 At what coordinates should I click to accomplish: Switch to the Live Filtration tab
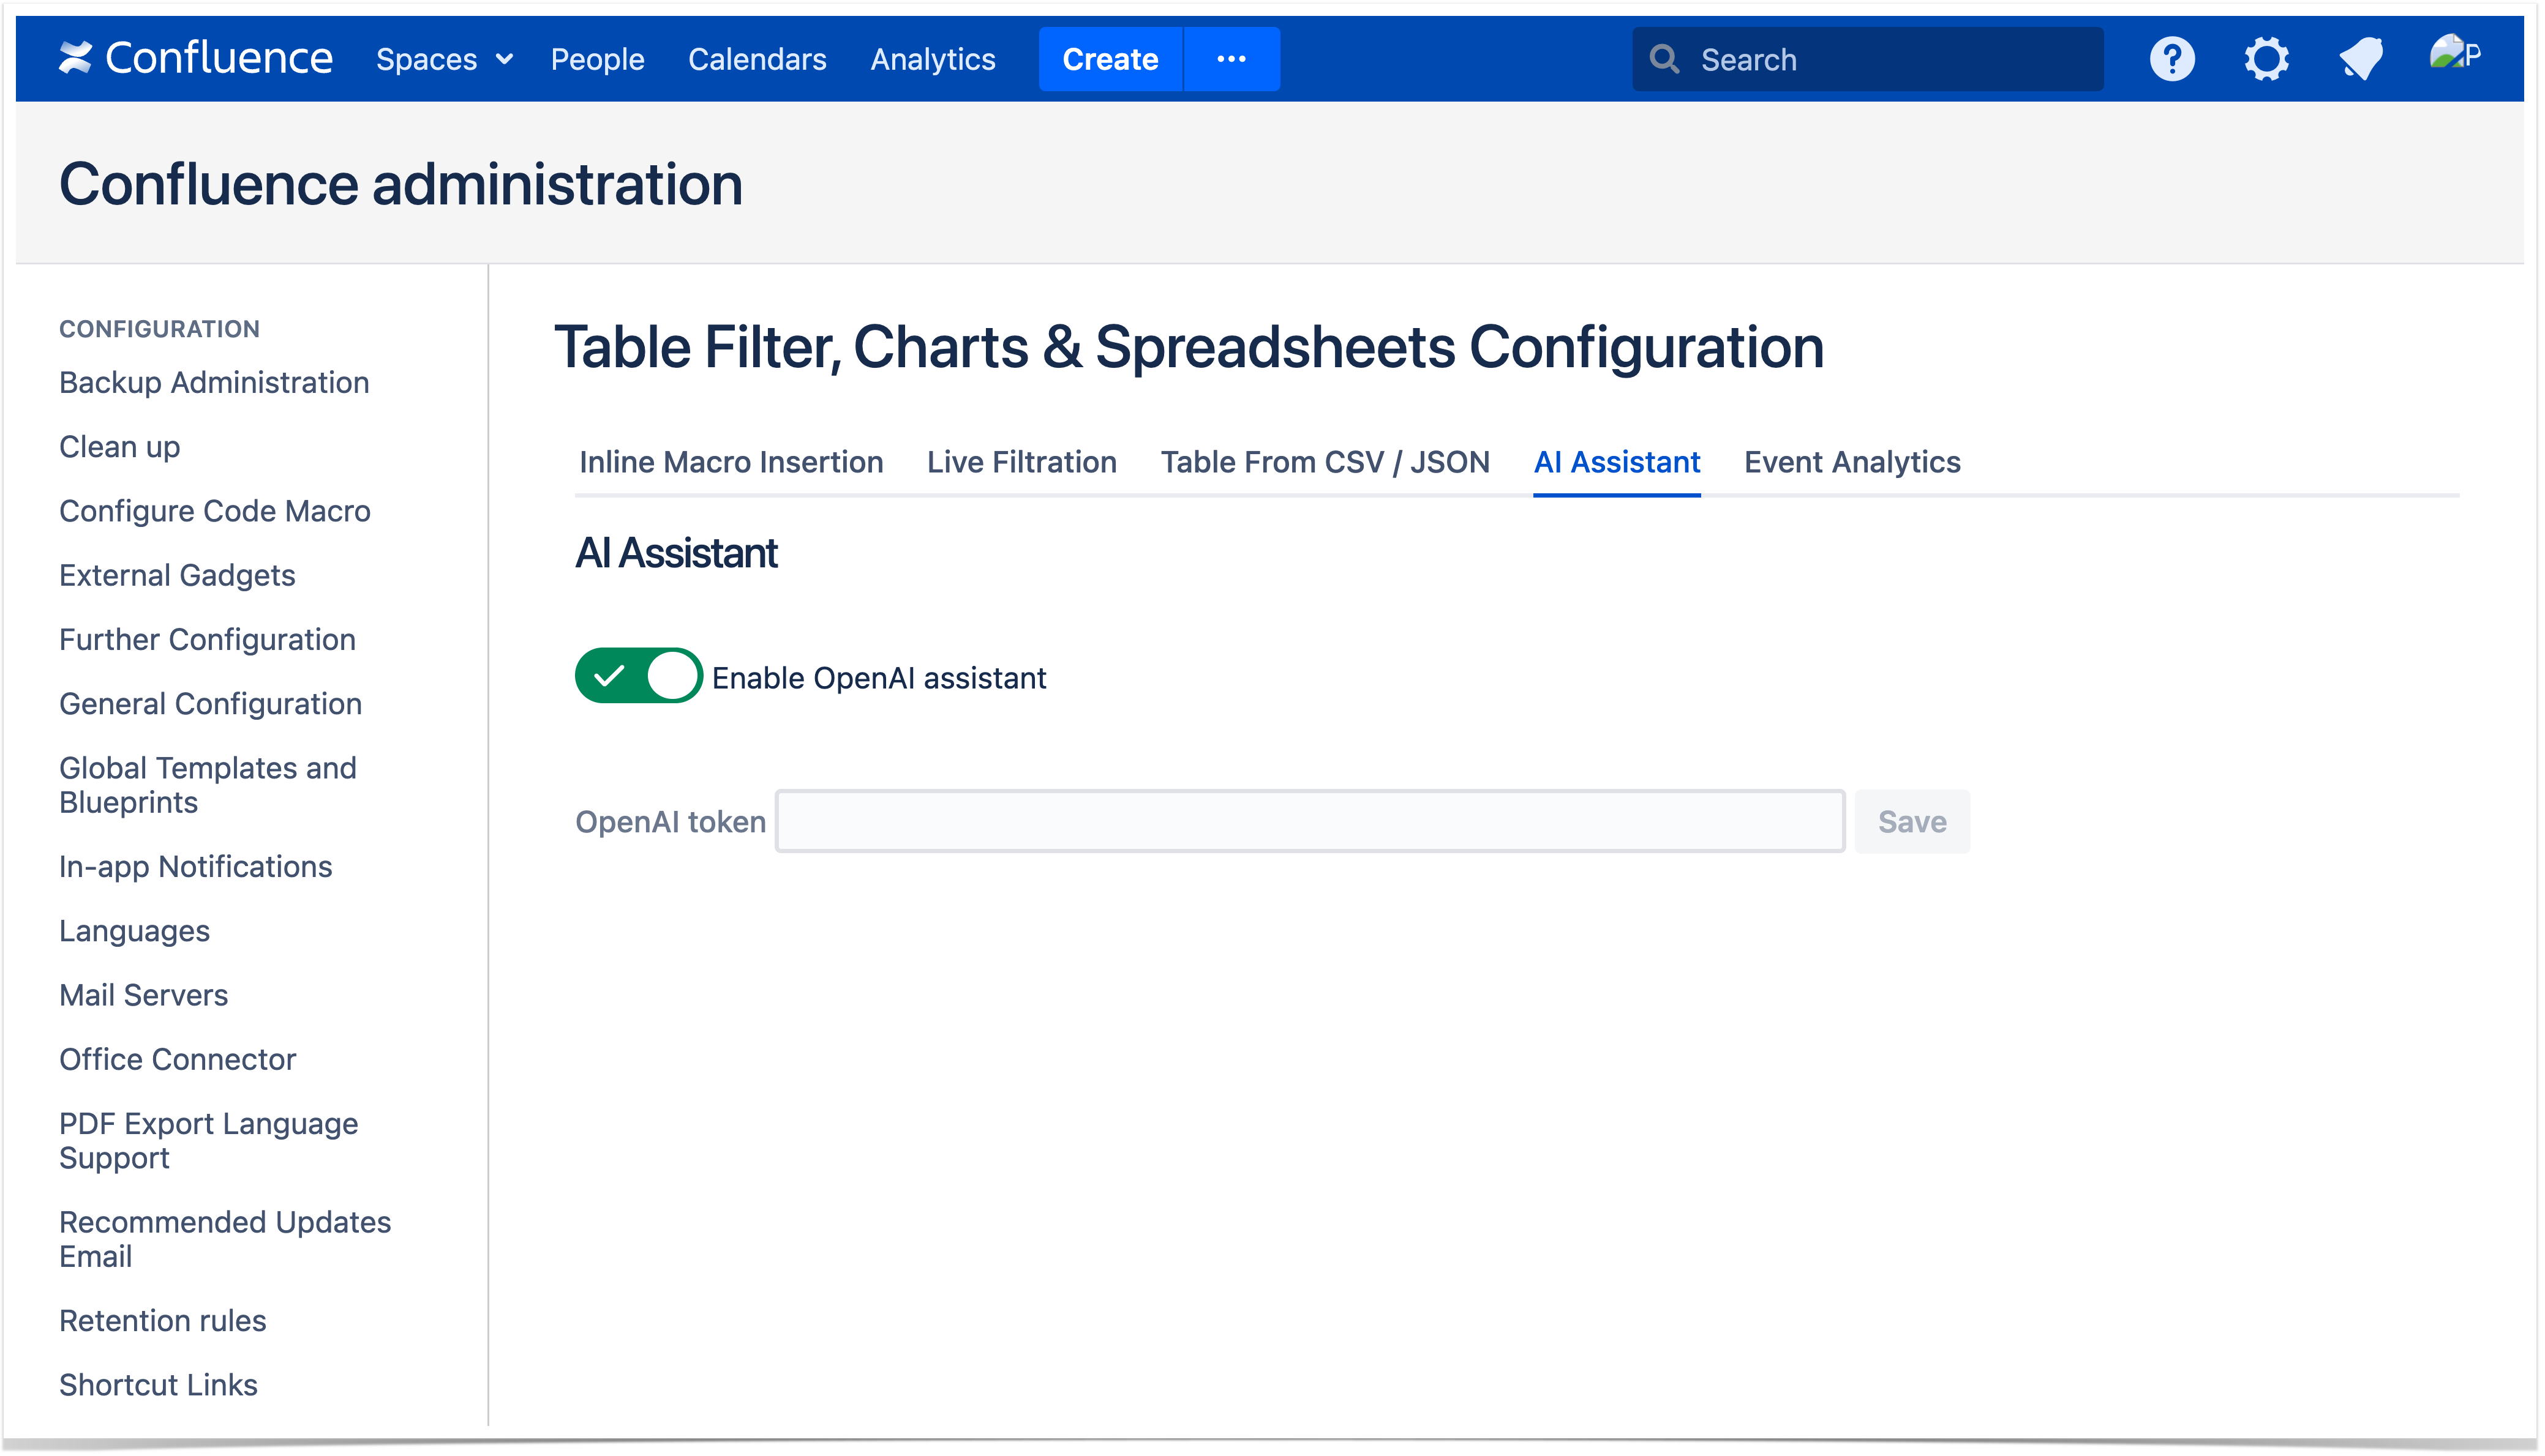(1021, 462)
